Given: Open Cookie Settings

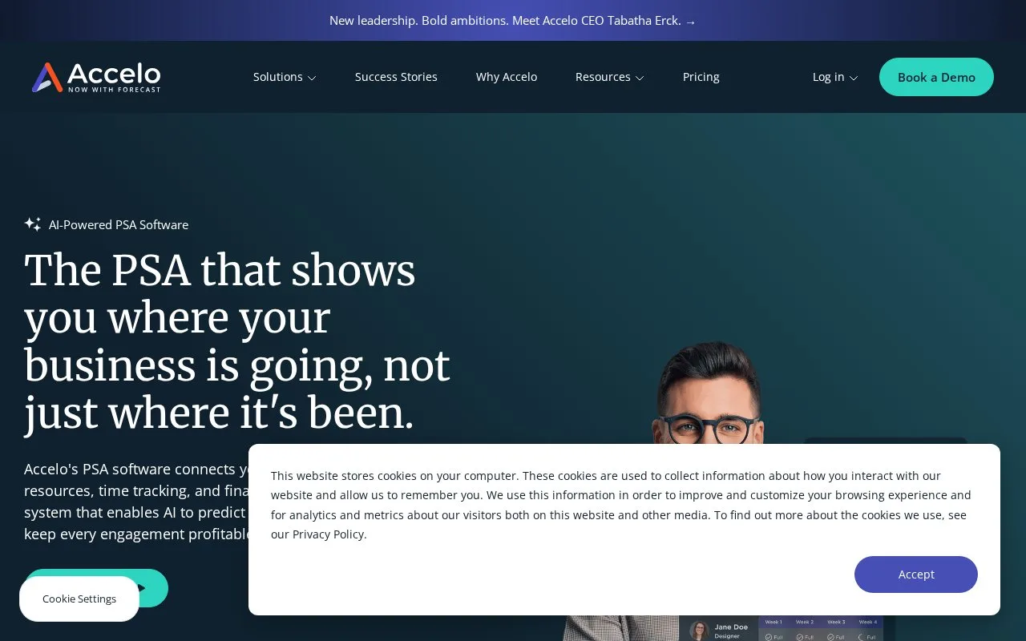Looking at the screenshot, I should (x=79, y=599).
